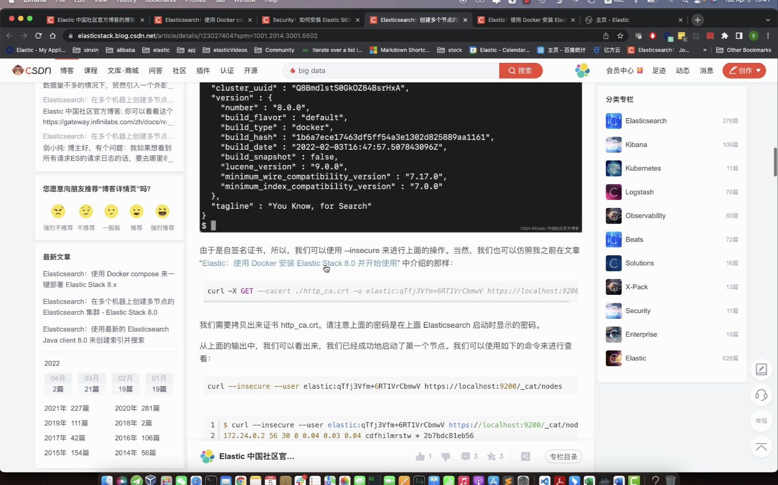Open a new Chrome tab
The image size is (778, 485).
click(697, 20)
